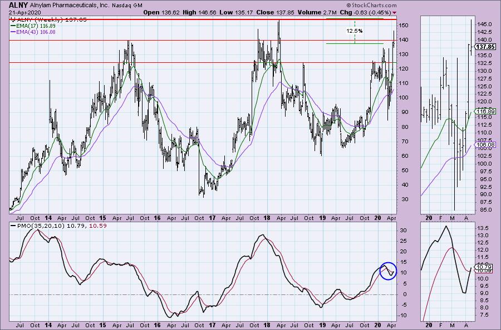501x330 pixels.
Task: Click the red 10.59 PMO signal value
Action: [x=98, y=226]
